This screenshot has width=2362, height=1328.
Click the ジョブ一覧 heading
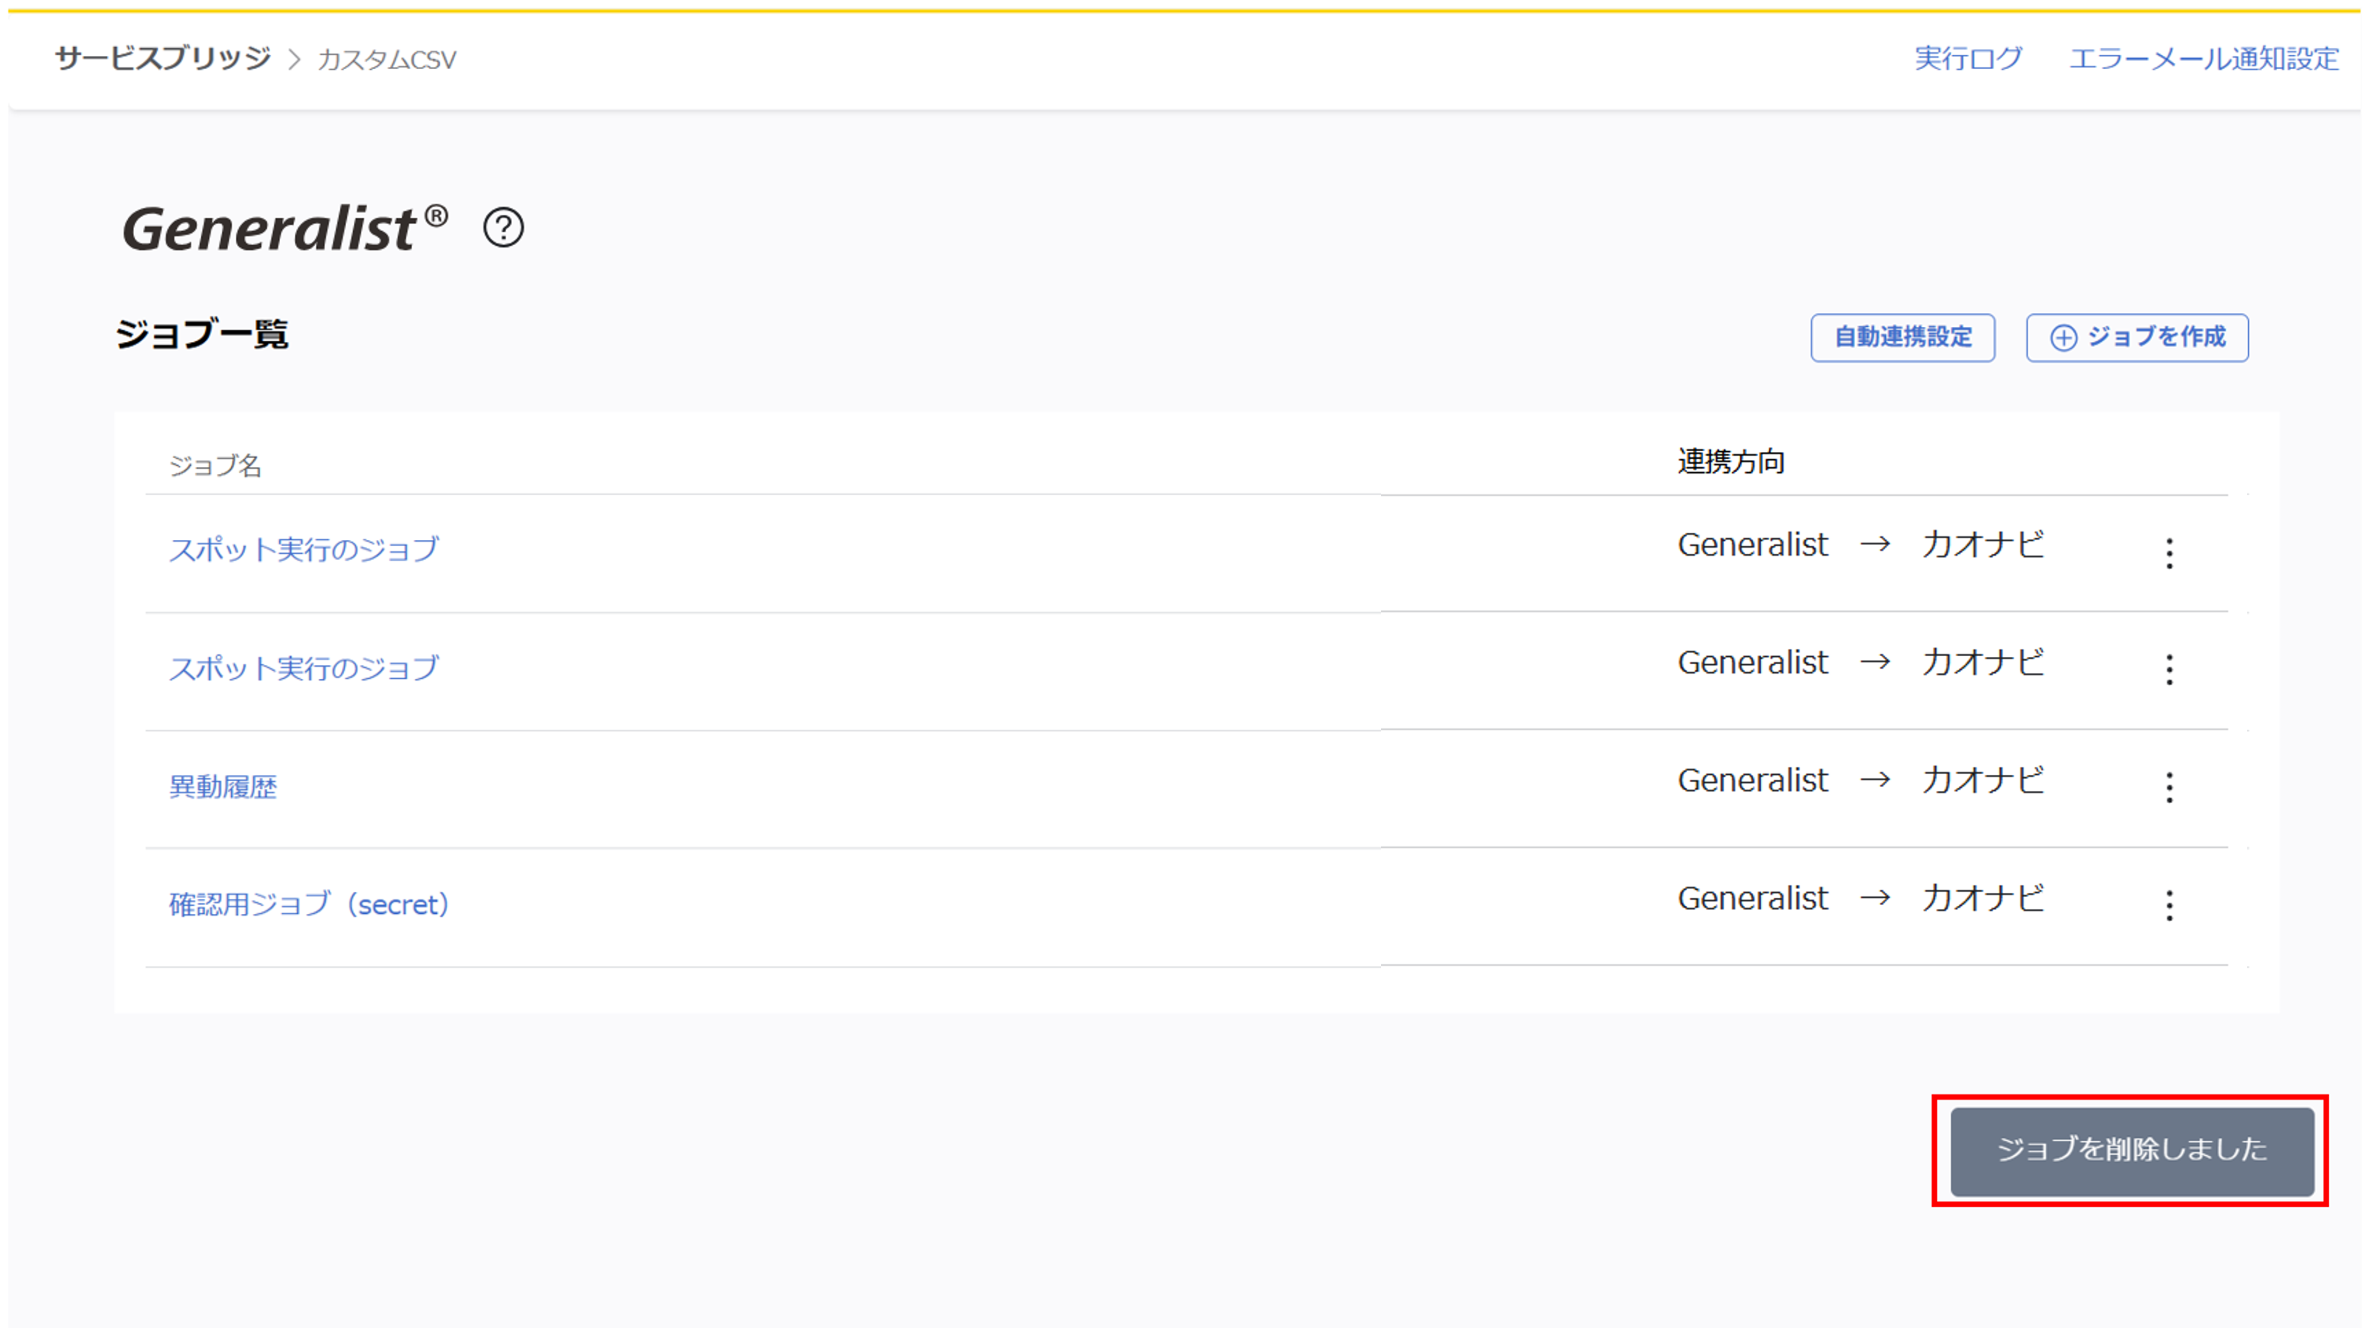click(x=202, y=334)
